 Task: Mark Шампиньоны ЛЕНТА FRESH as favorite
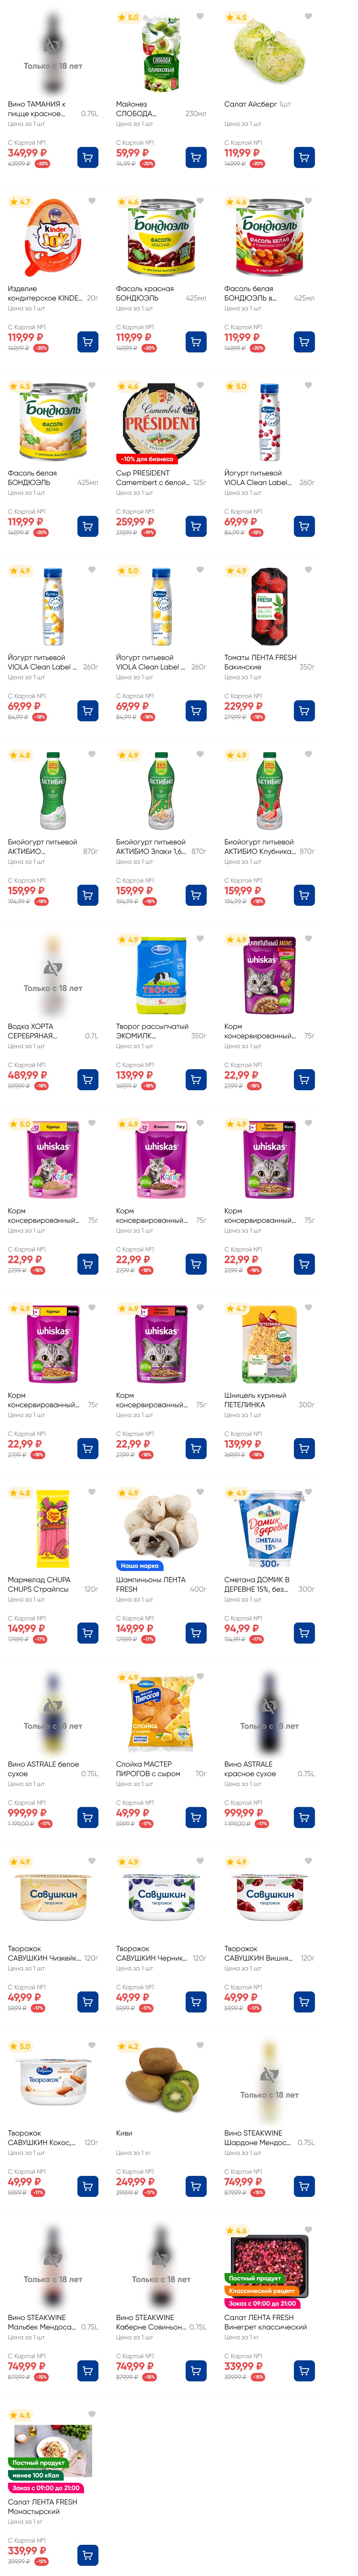point(200,1493)
